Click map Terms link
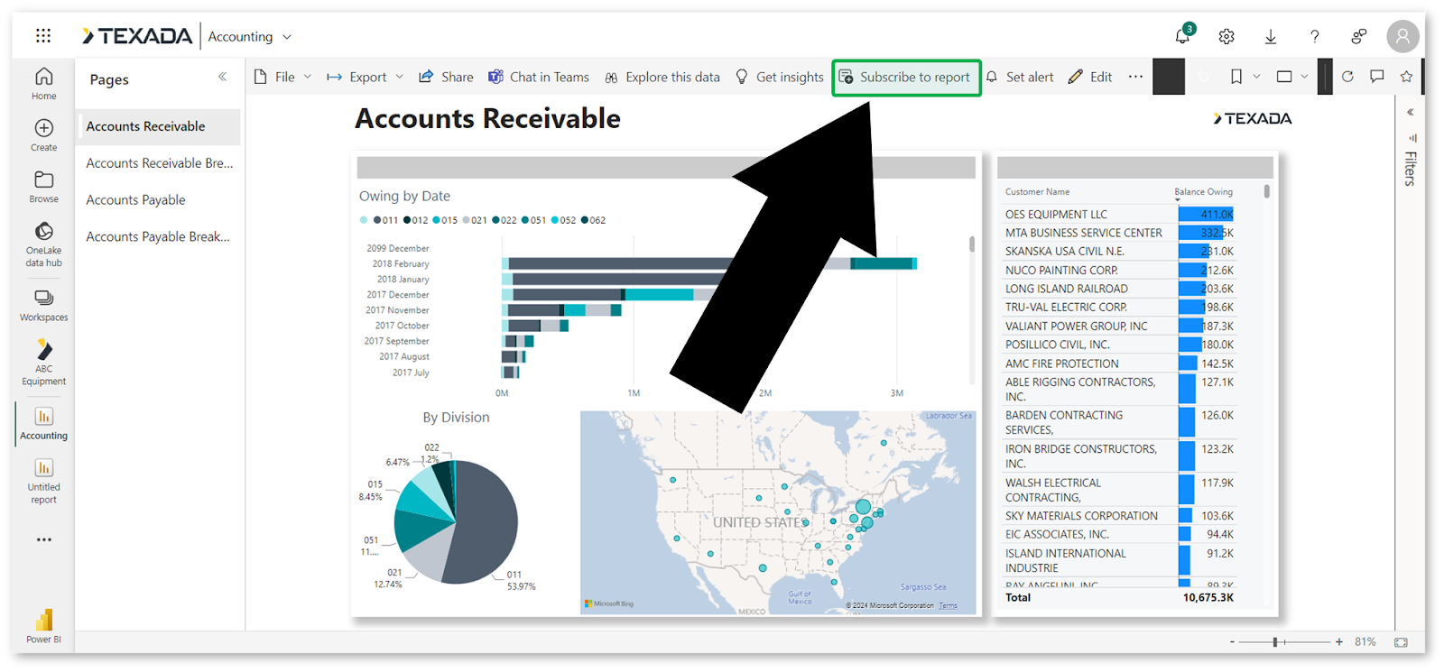Screen dimensions: 1444x672 (x=948, y=605)
